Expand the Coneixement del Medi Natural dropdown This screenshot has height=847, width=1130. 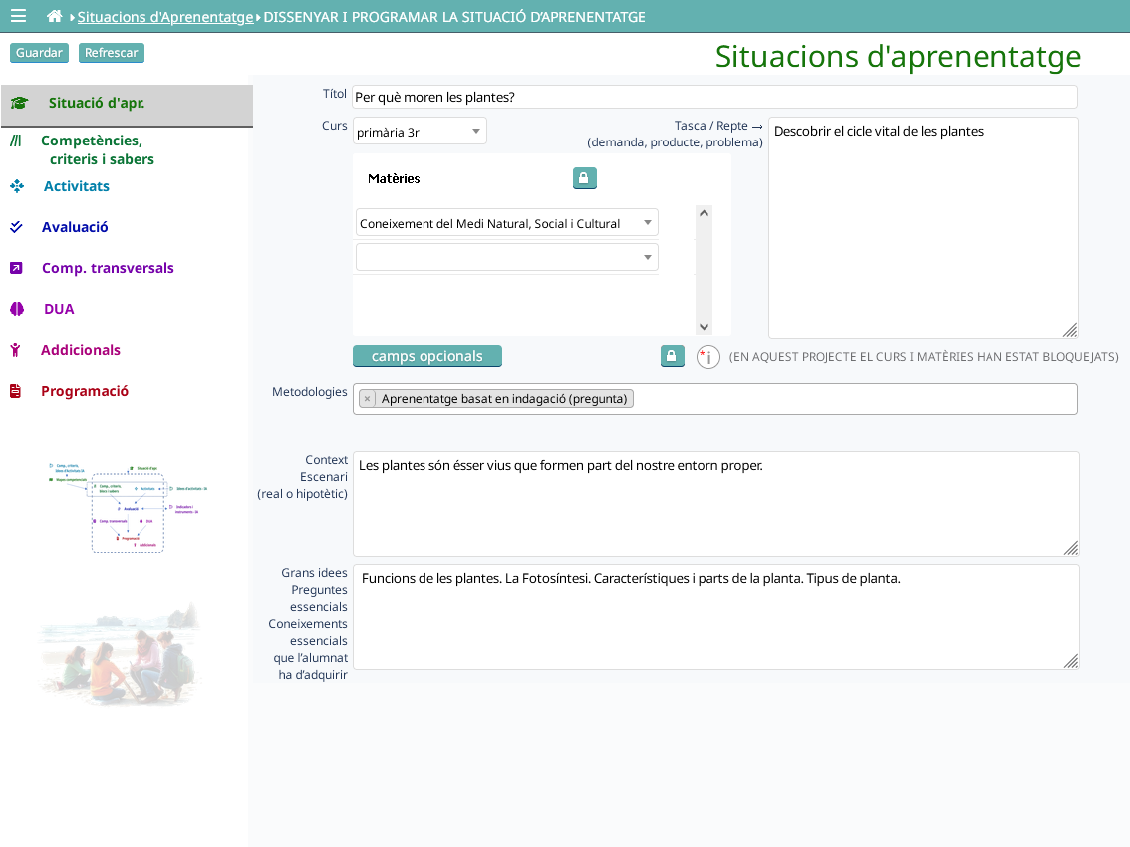506,223
